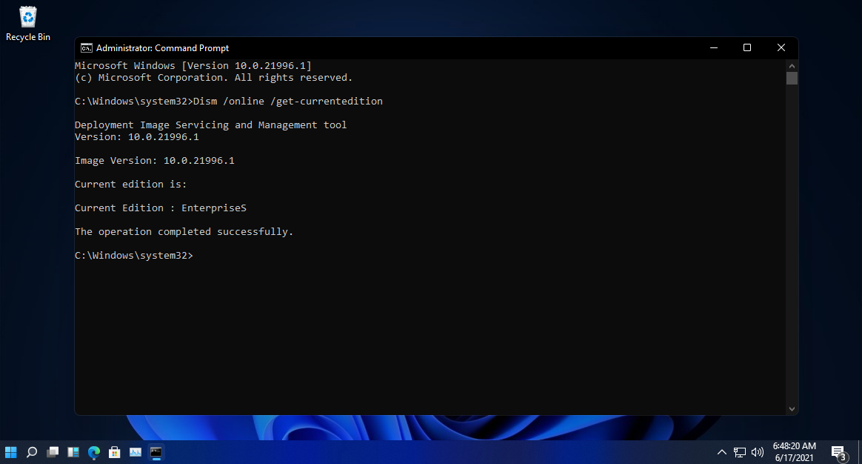862x464 pixels.
Task: Select Command Prompt taskbar icon
Action: coord(156,452)
